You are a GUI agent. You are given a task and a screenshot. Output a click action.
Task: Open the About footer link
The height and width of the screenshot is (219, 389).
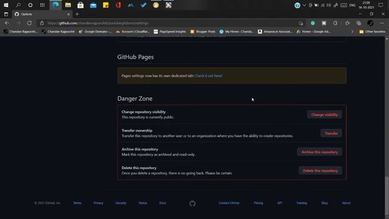(346, 203)
